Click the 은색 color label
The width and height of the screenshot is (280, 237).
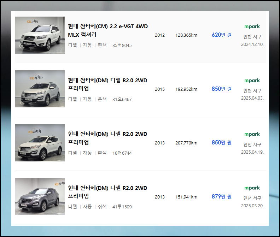pos(102,99)
